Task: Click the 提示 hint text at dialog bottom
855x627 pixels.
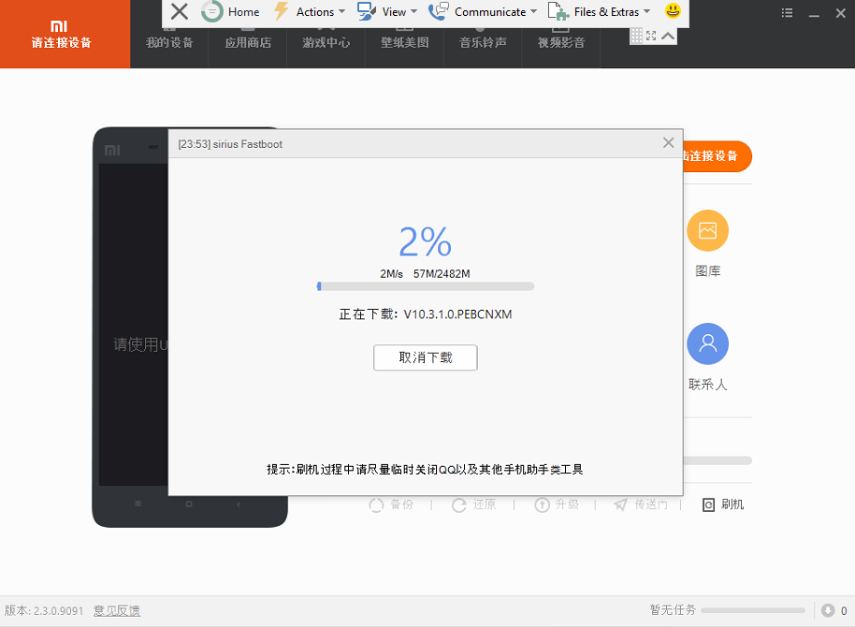Action: pyautogui.click(x=425, y=469)
